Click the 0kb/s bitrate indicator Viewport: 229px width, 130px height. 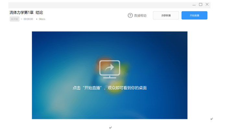[42, 19]
